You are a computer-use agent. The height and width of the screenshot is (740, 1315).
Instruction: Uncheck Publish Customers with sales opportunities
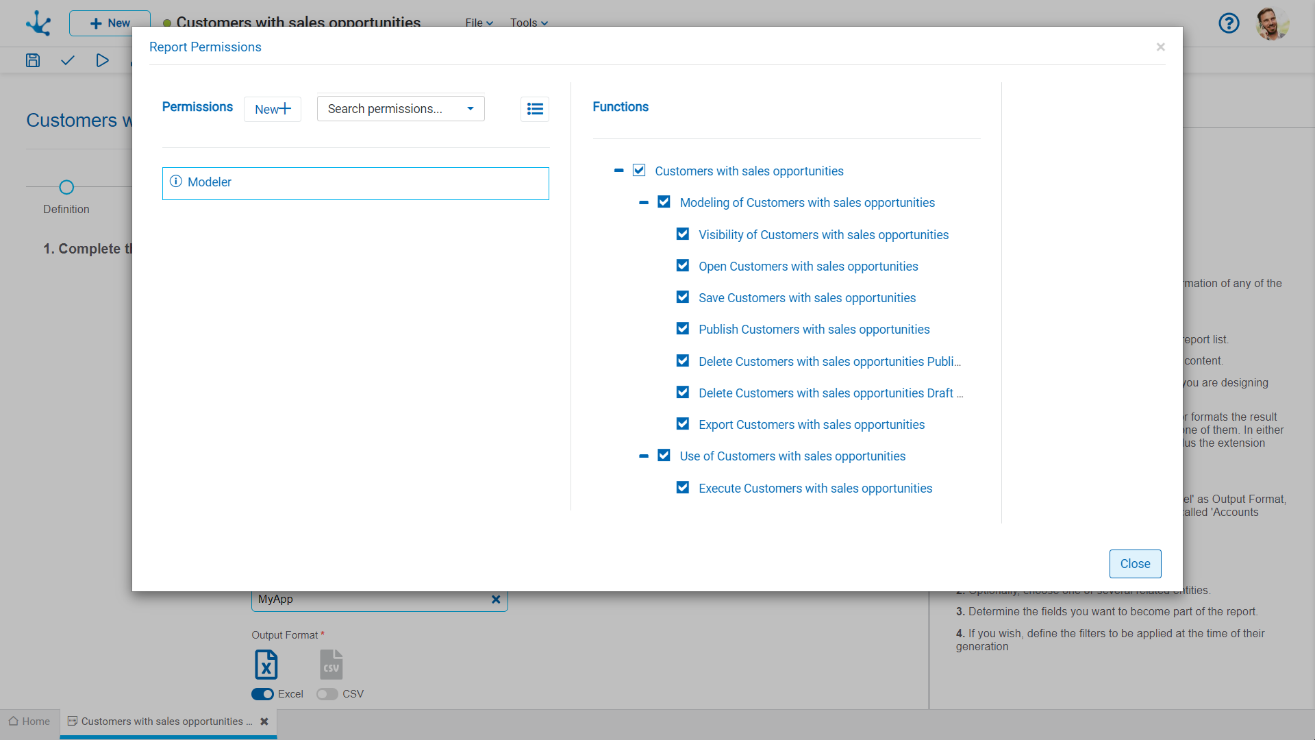[683, 329]
